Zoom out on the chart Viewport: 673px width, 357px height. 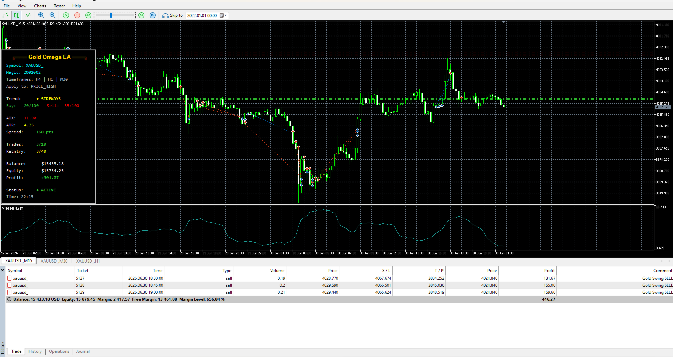pos(52,15)
